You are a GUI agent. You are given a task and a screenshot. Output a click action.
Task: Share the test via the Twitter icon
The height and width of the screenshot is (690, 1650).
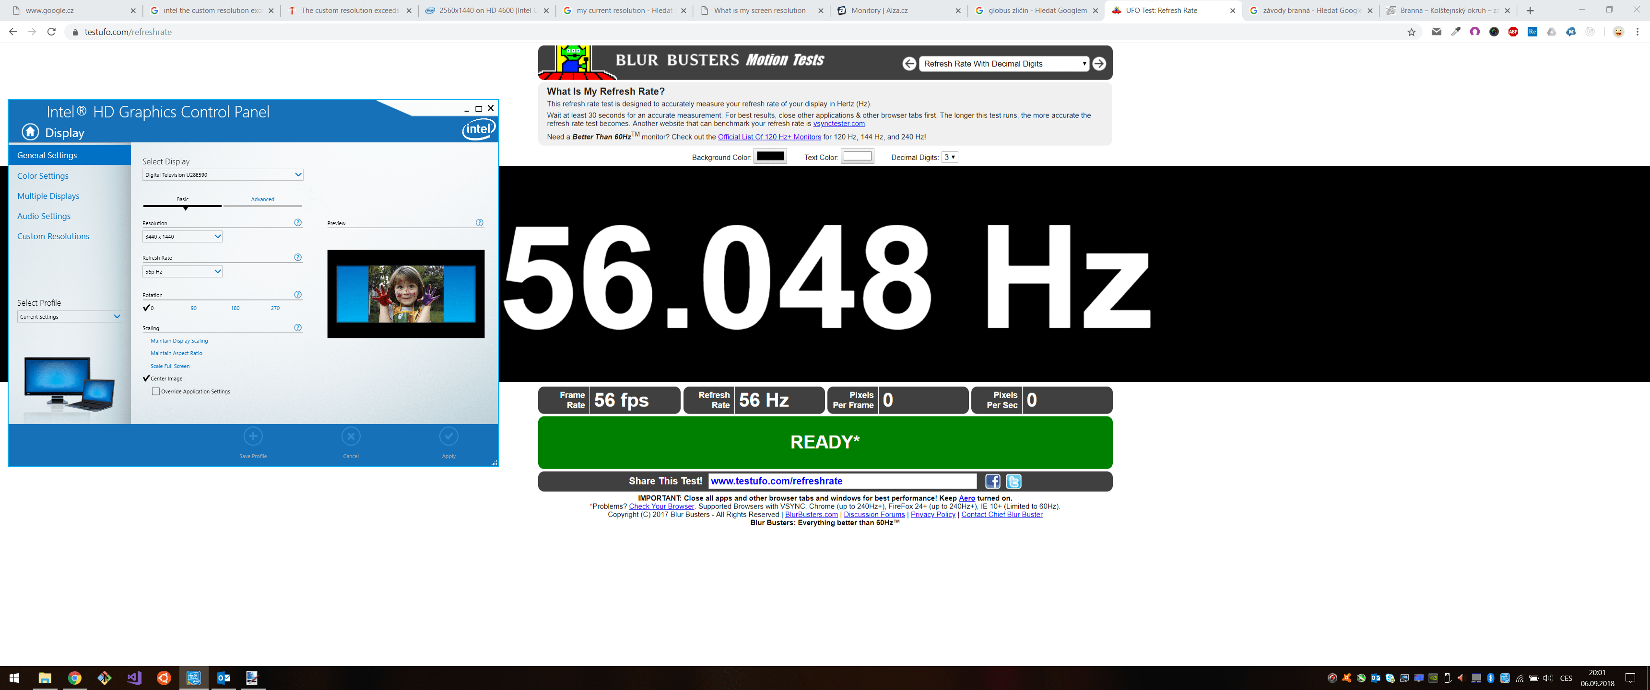pos(1013,482)
